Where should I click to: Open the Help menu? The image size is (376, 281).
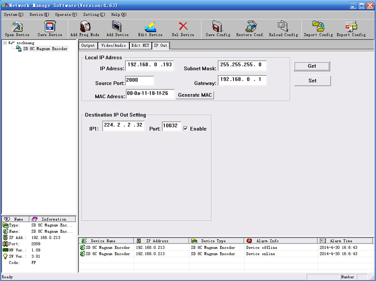[118, 15]
